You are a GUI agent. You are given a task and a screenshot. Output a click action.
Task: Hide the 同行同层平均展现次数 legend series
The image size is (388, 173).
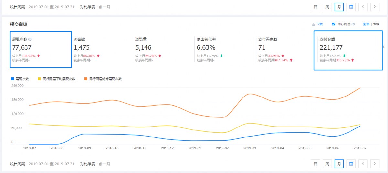(x=57, y=79)
